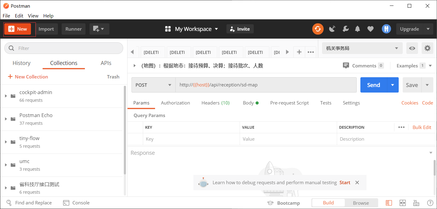The height and width of the screenshot is (209, 437).
Task: Expand the umc collection
Action: pyautogui.click(x=6, y=165)
